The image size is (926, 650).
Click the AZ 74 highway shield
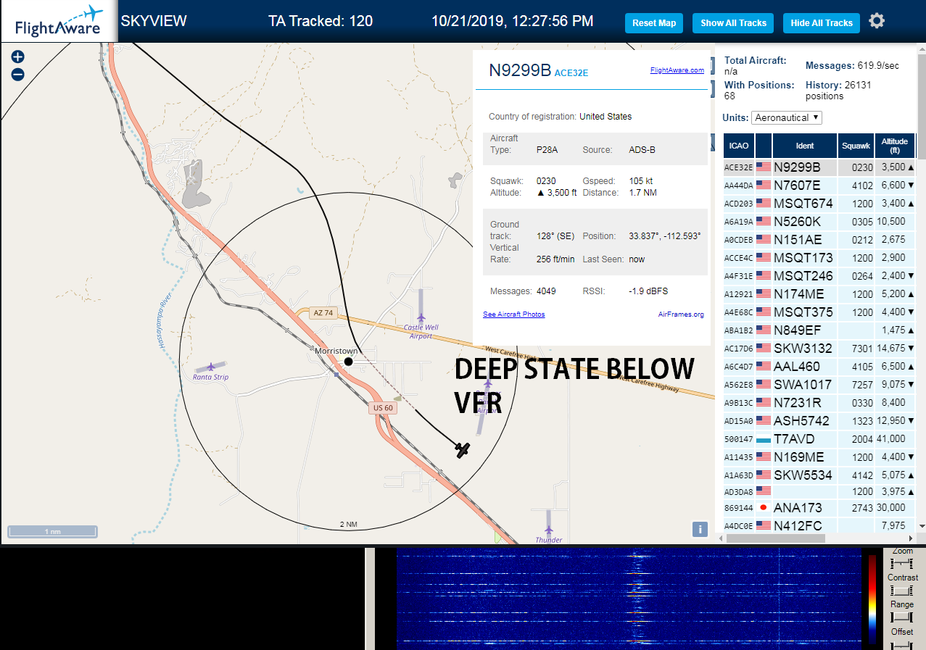click(323, 313)
